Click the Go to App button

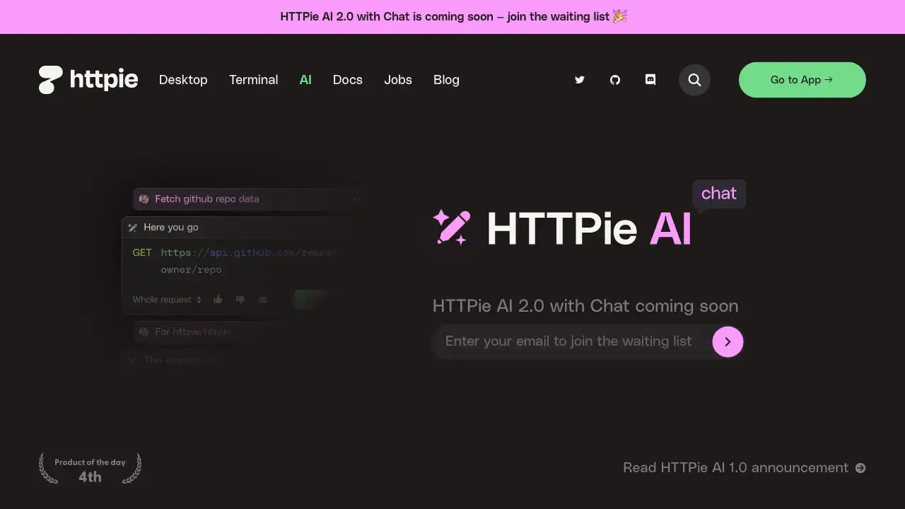(802, 80)
